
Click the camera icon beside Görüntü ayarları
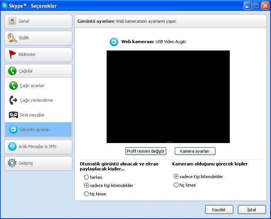[13, 130]
